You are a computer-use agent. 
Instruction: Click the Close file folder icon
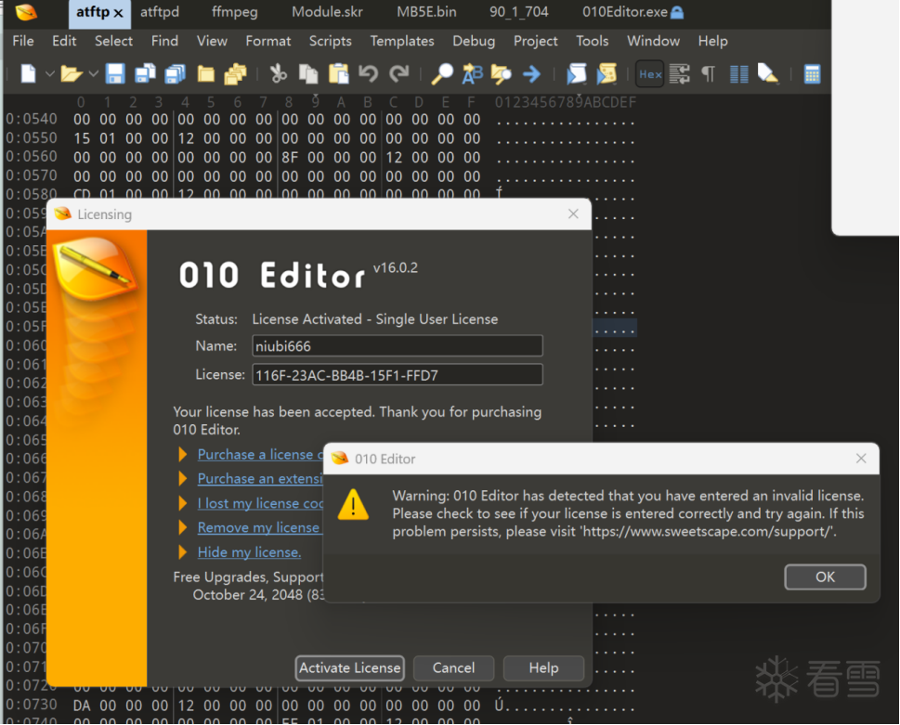click(205, 74)
